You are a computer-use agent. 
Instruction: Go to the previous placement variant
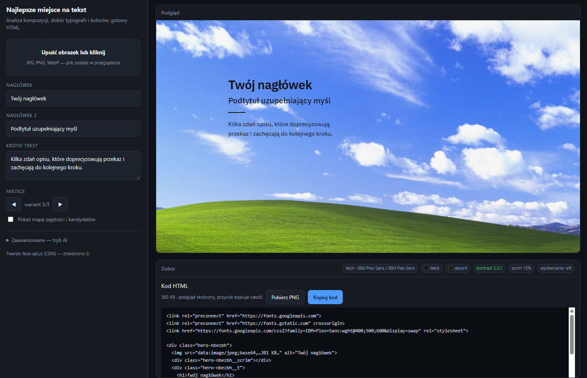coord(14,204)
